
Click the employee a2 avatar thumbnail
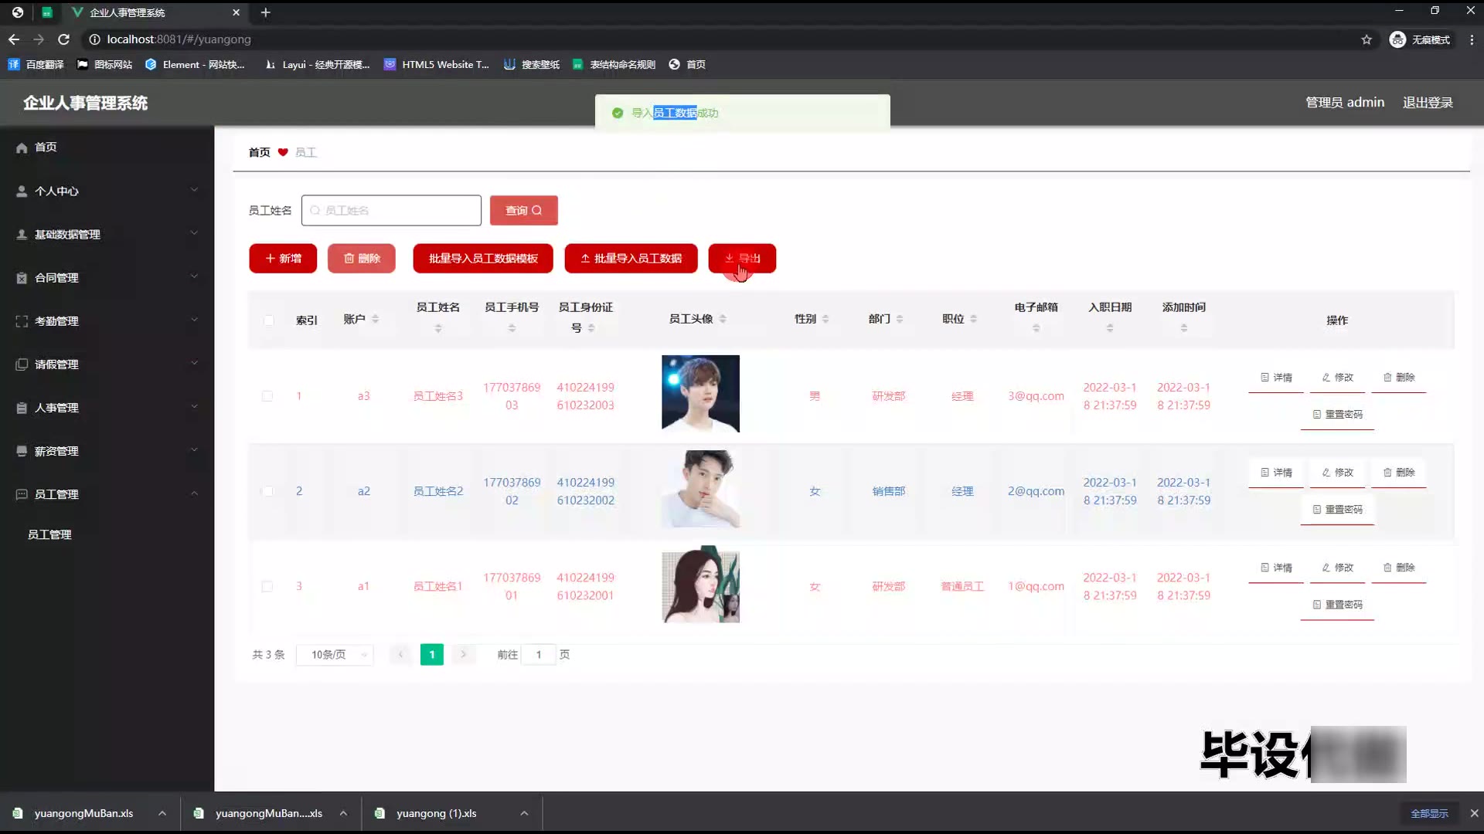click(x=700, y=490)
